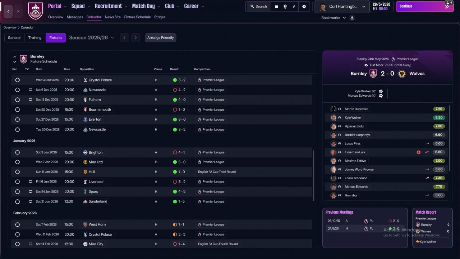The image size is (460, 259).
Task: Click the injury cross icon on Florentino Luis
Action: pos(419,152)
